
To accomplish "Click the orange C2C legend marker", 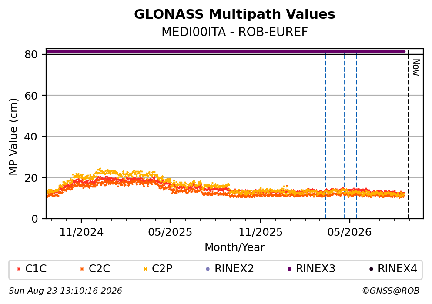I will coord(82,269).
